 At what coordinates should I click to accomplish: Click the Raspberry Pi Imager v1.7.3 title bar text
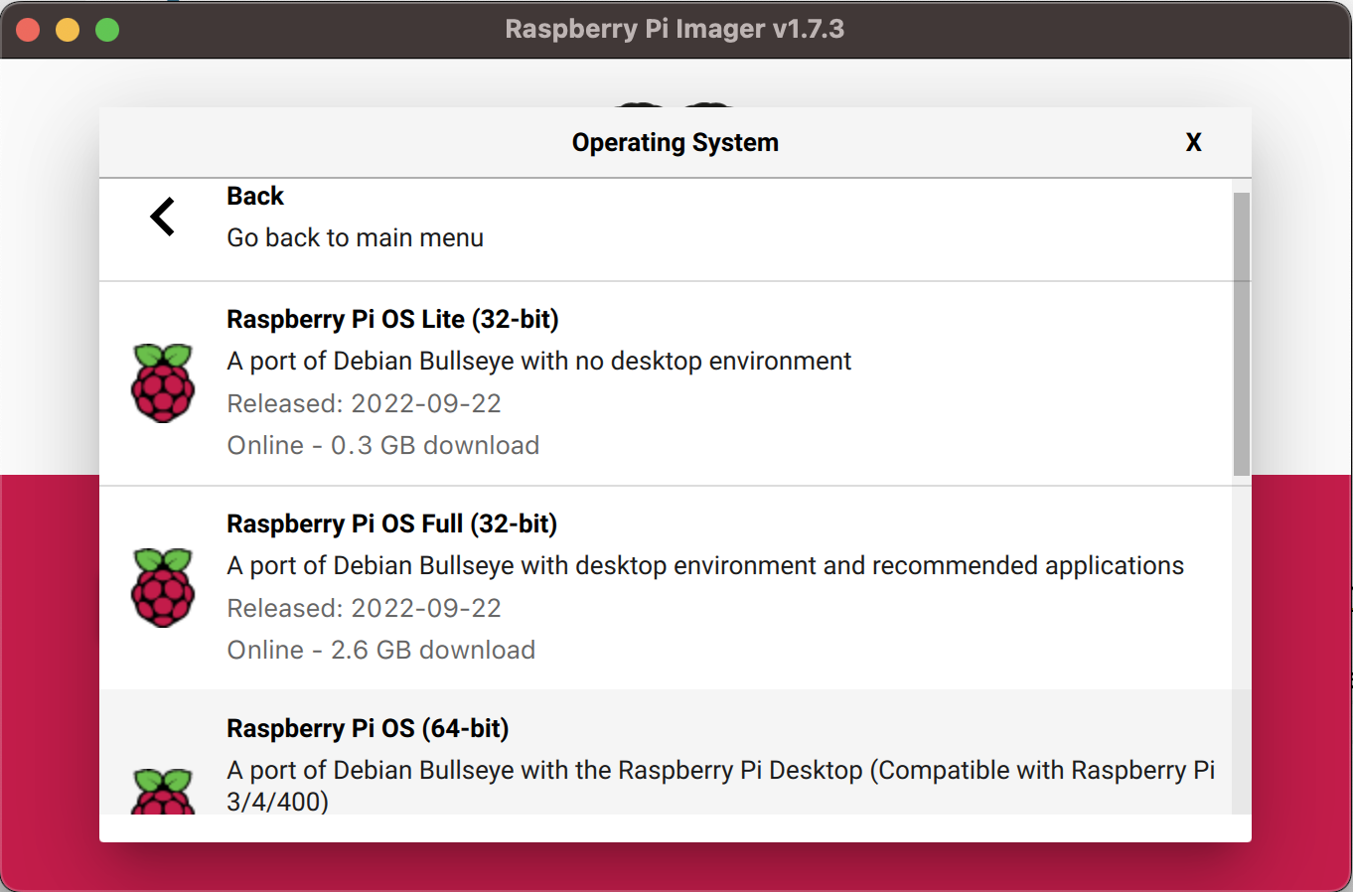675,29
